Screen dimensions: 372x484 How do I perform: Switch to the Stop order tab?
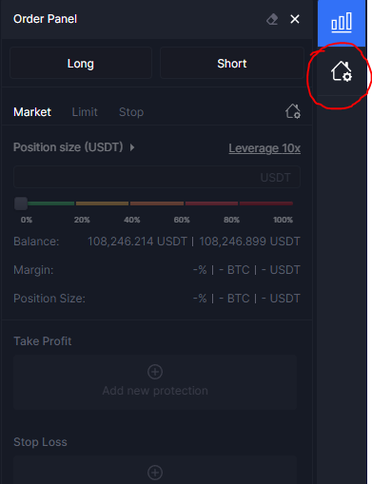[131, 112]
